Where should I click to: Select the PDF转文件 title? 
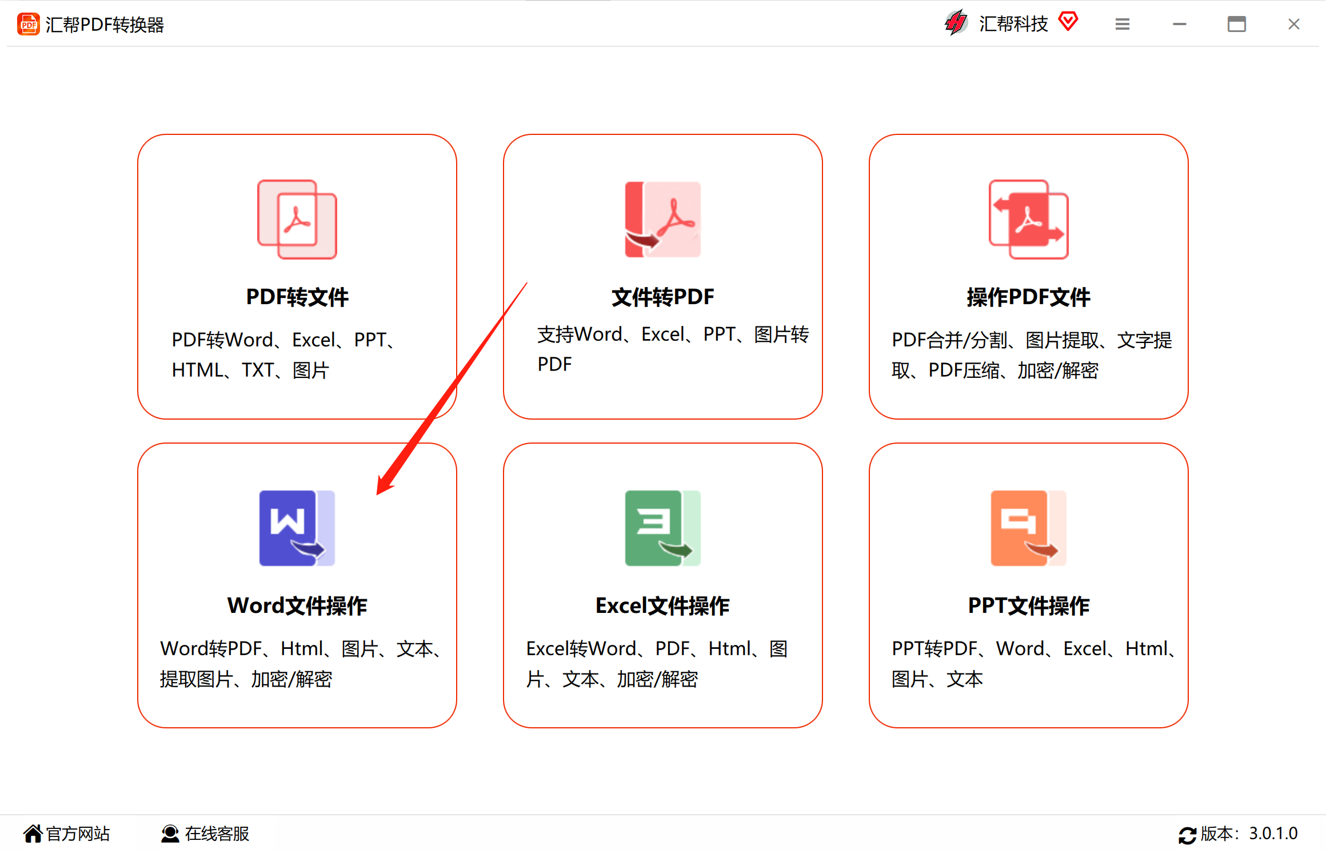pos(297,297)
